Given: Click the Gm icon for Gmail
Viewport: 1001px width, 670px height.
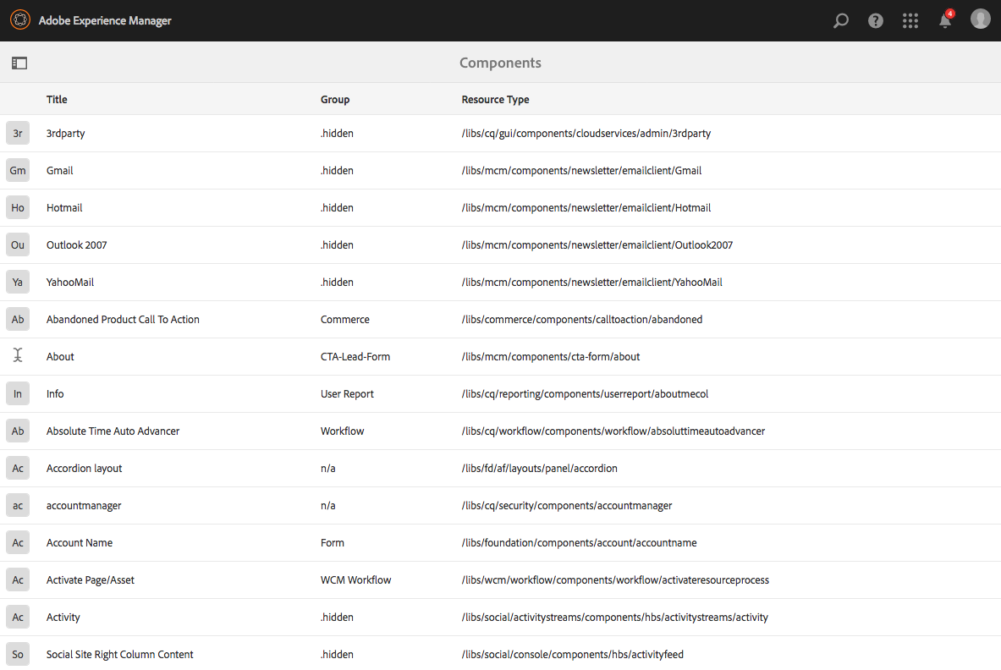Looking at the screenshot, I should [18, 170].
